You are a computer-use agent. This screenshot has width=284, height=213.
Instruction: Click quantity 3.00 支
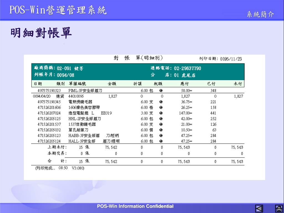pyautogui.click(x=147, y=113)
